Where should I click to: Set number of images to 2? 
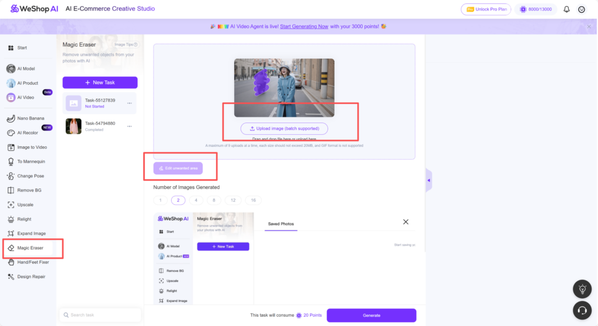click(178, 200)
